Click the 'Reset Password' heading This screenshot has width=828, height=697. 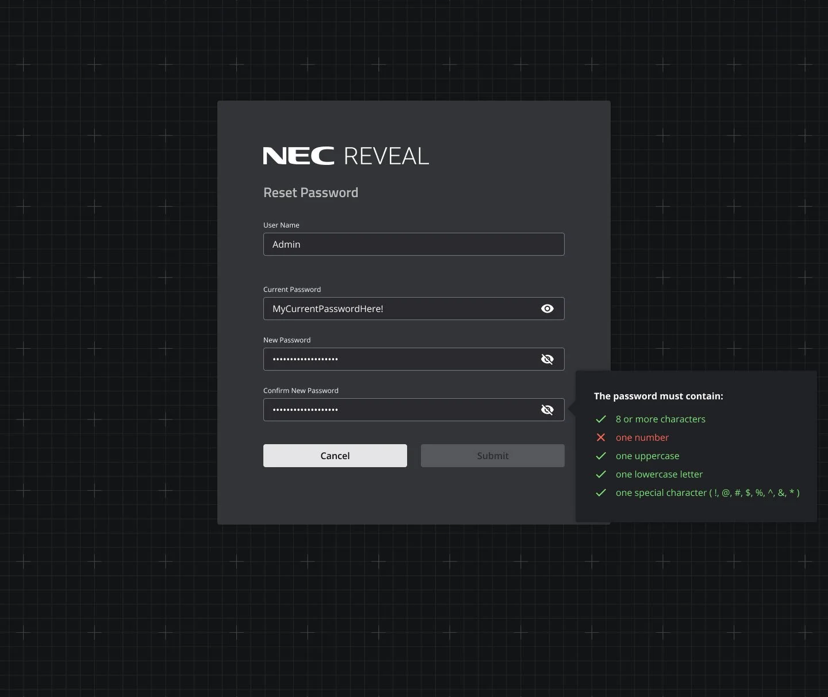pyautogui.click(x=310, y=192)
